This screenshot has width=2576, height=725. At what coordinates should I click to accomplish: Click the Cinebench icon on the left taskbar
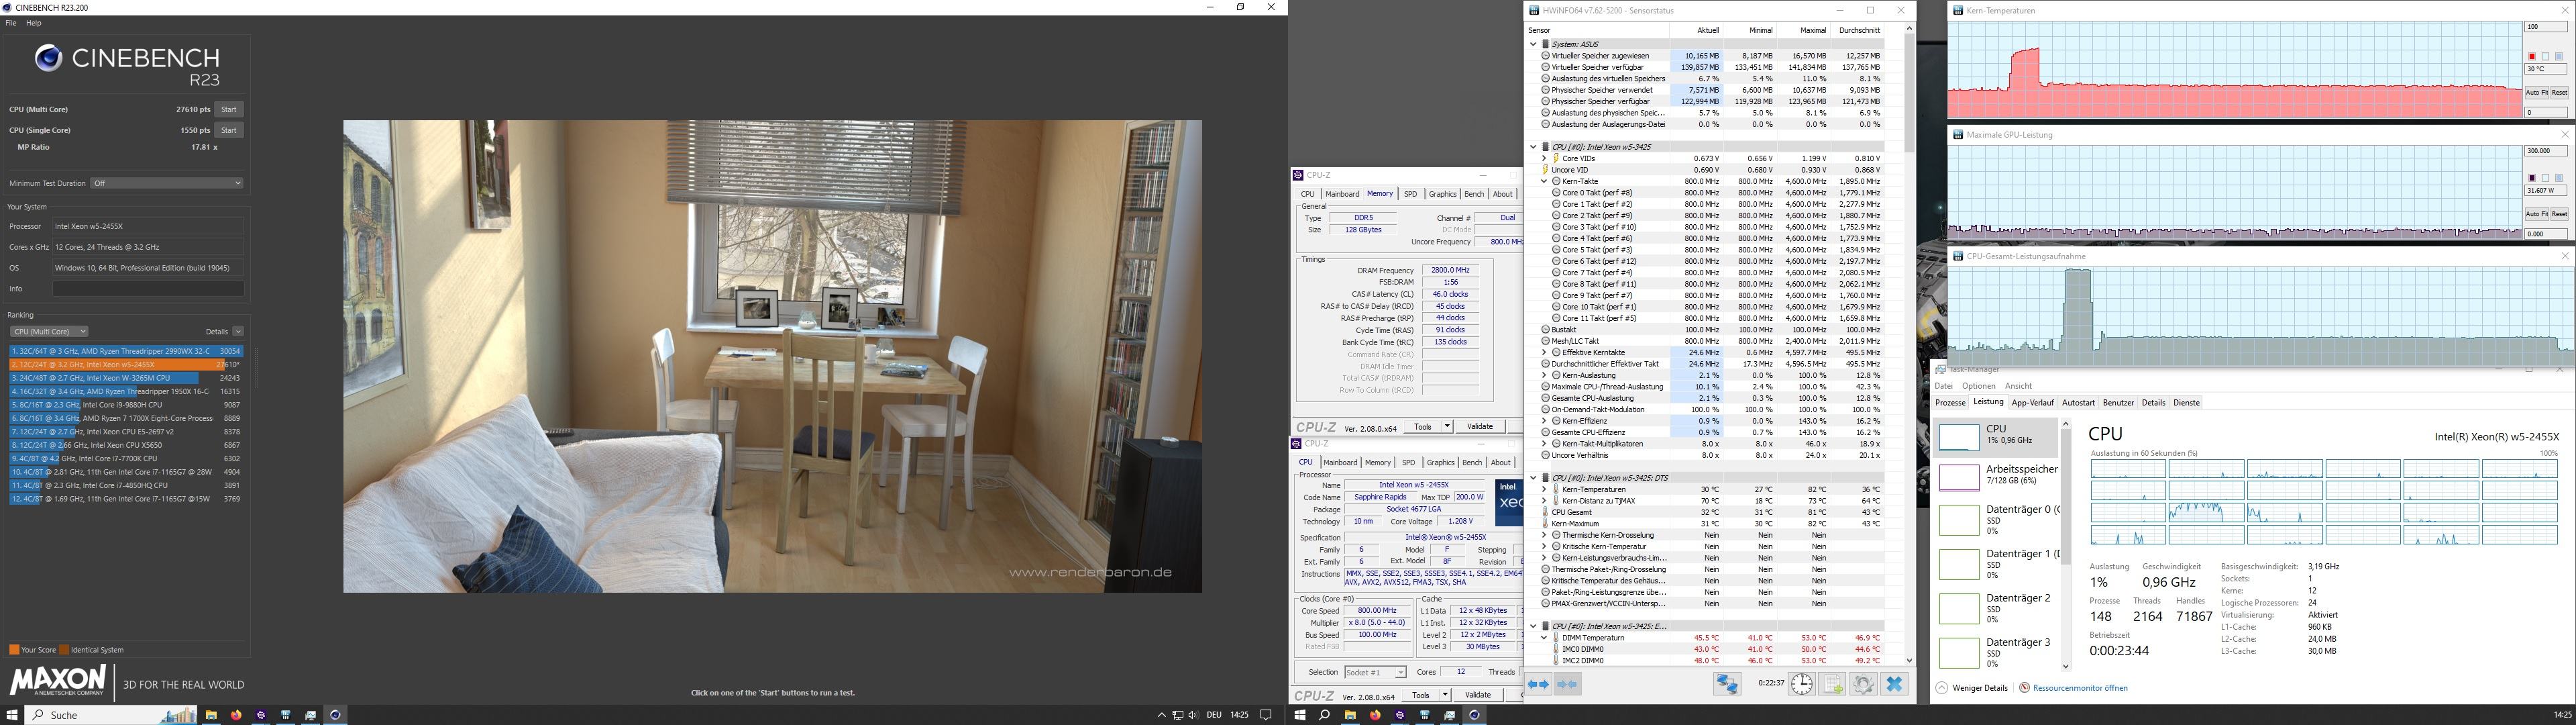pos(335,715)
